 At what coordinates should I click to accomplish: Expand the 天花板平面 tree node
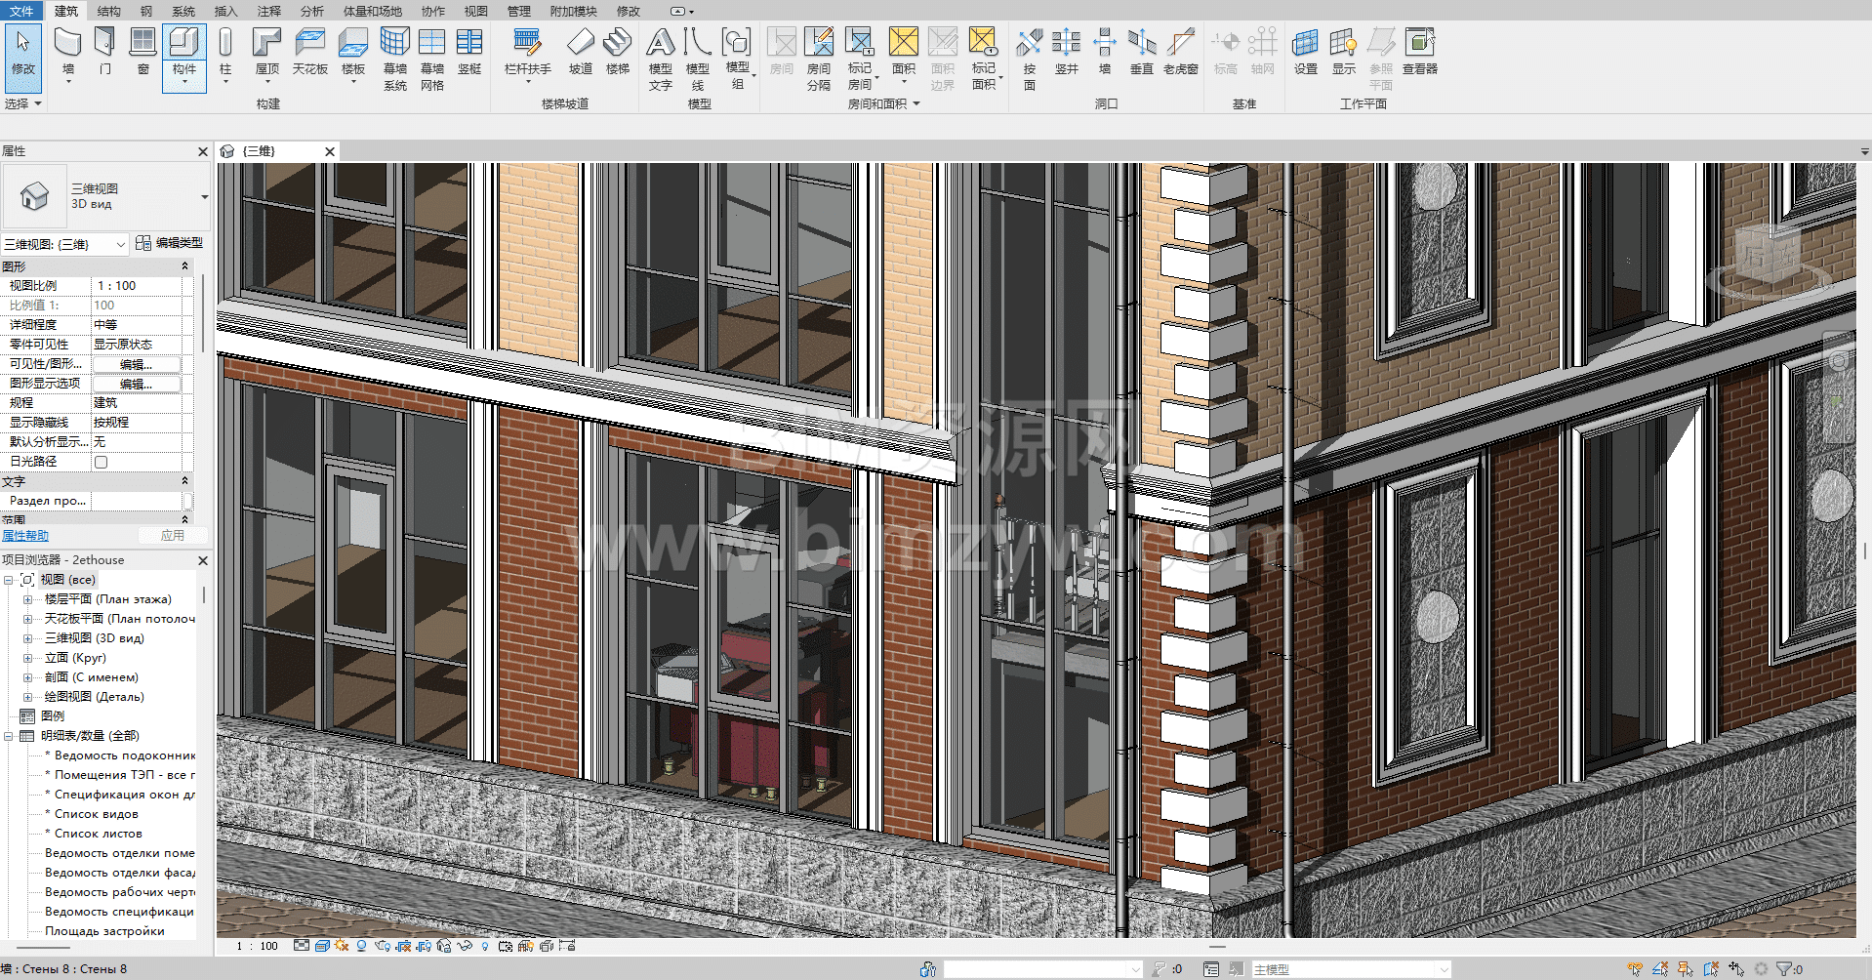(27, 619)
